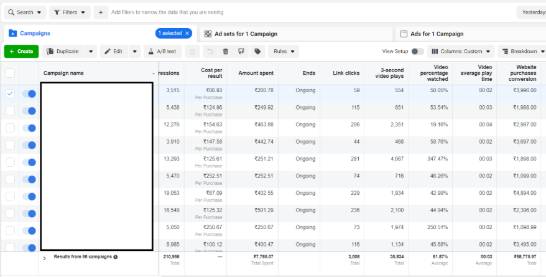Check the checkbox in ₹249.92 row
546x277 pixels.
(x=11, y=111)
